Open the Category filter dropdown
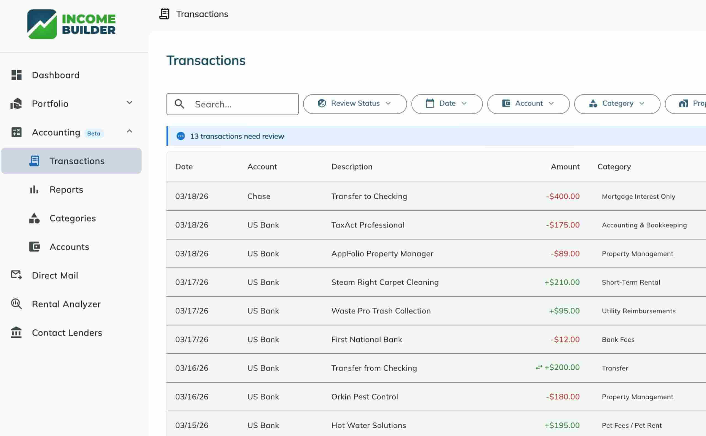 pyautogui.click(x=617, y=104)
